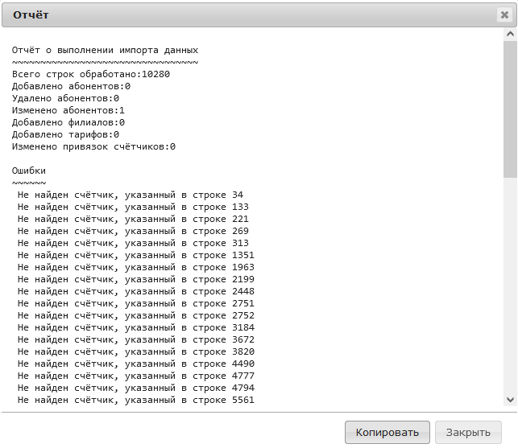Click the "Добавлено тарифов:0" line

(65, 134)
